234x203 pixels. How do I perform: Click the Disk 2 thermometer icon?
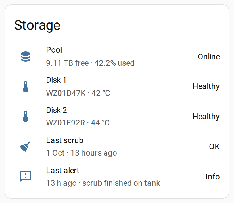tap(26, 116)
